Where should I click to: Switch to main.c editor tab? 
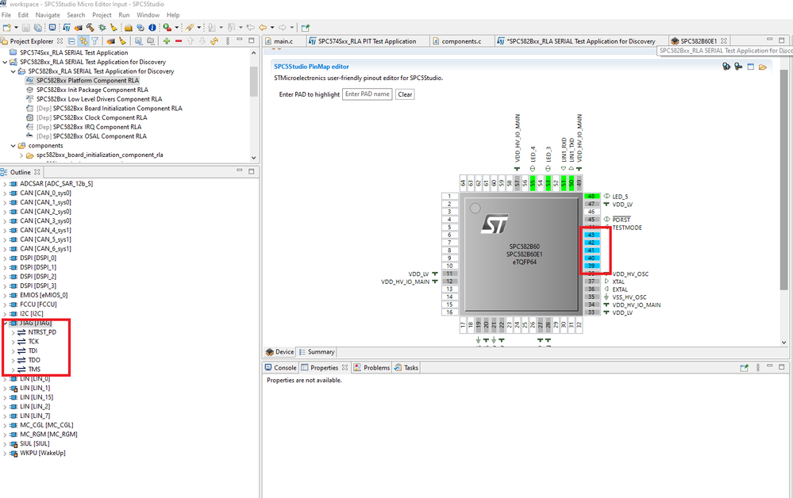283,41
